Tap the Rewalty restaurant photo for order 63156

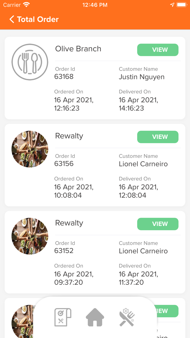click(30, 149)
